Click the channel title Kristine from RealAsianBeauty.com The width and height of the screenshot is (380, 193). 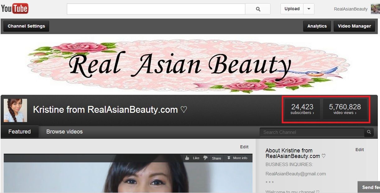(x=110, y=110)
